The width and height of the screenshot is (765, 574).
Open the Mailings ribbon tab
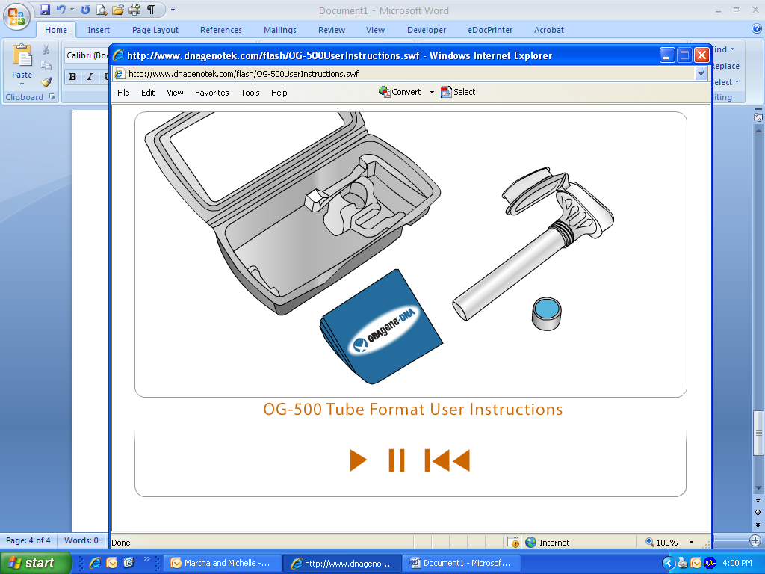pyautogui.click(x=280, y=30)
